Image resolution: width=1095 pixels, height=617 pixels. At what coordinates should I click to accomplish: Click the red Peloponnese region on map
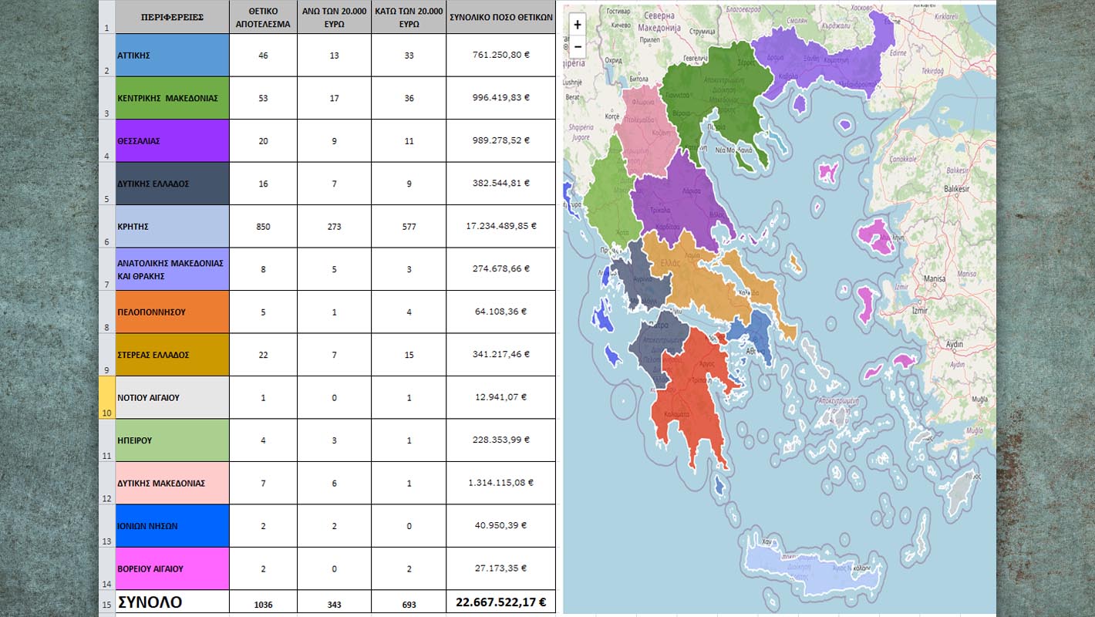[690, 401]
